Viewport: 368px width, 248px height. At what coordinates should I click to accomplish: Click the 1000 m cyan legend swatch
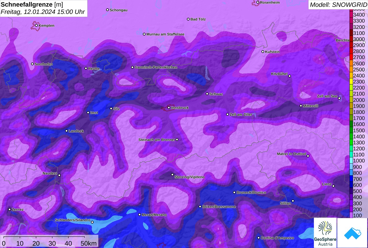click(351, 160)
